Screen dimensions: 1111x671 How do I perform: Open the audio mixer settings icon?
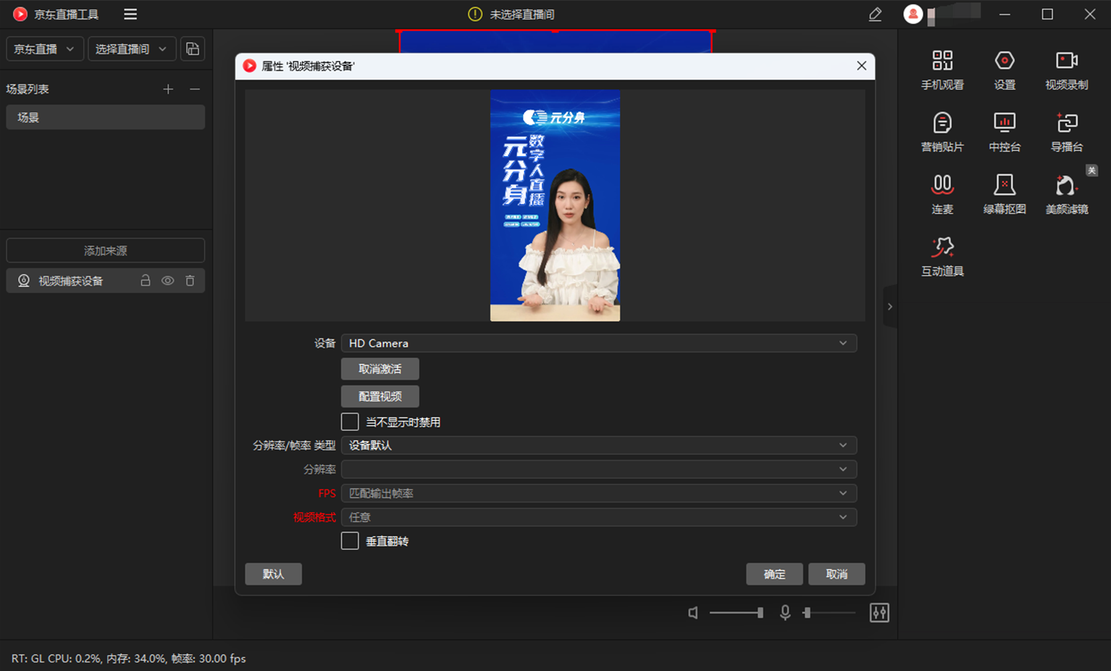879,612
